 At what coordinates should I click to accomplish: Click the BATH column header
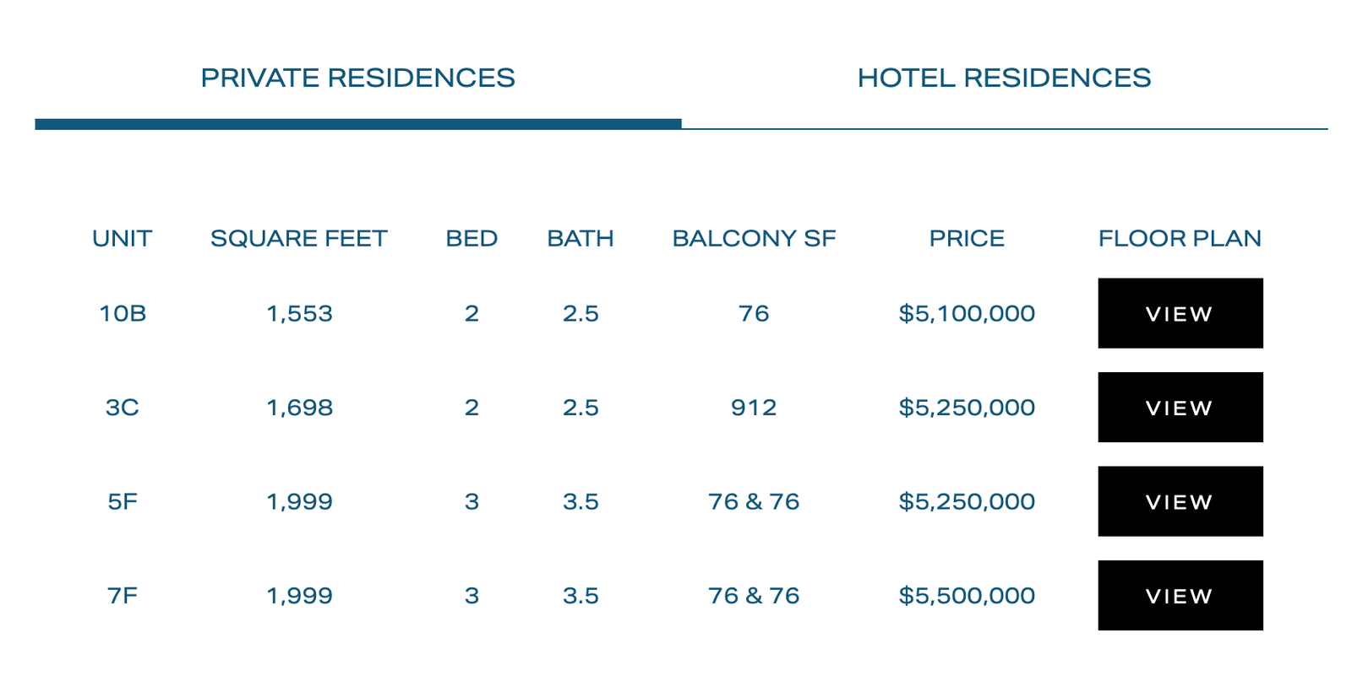tap(581, 239)
